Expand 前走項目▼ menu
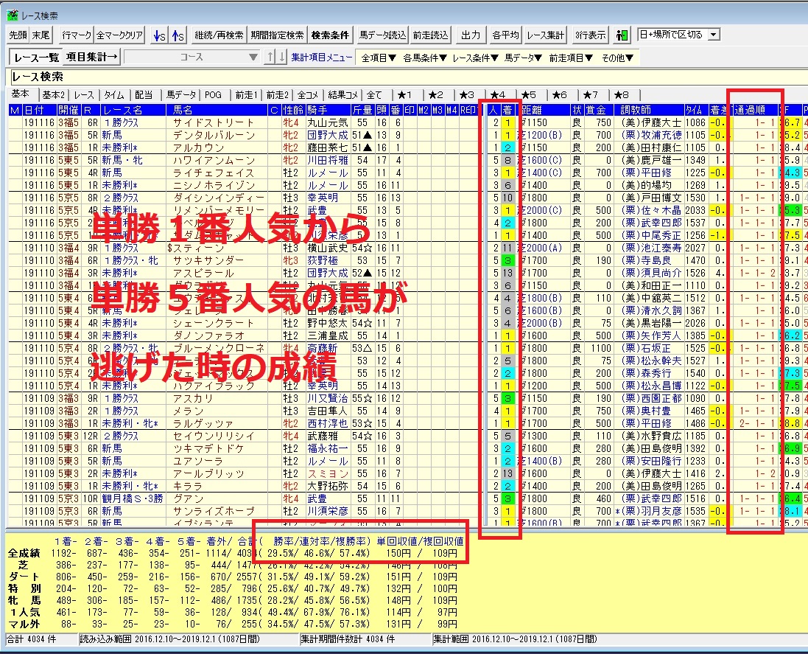808x654 pixels. (x=570, y=58)
